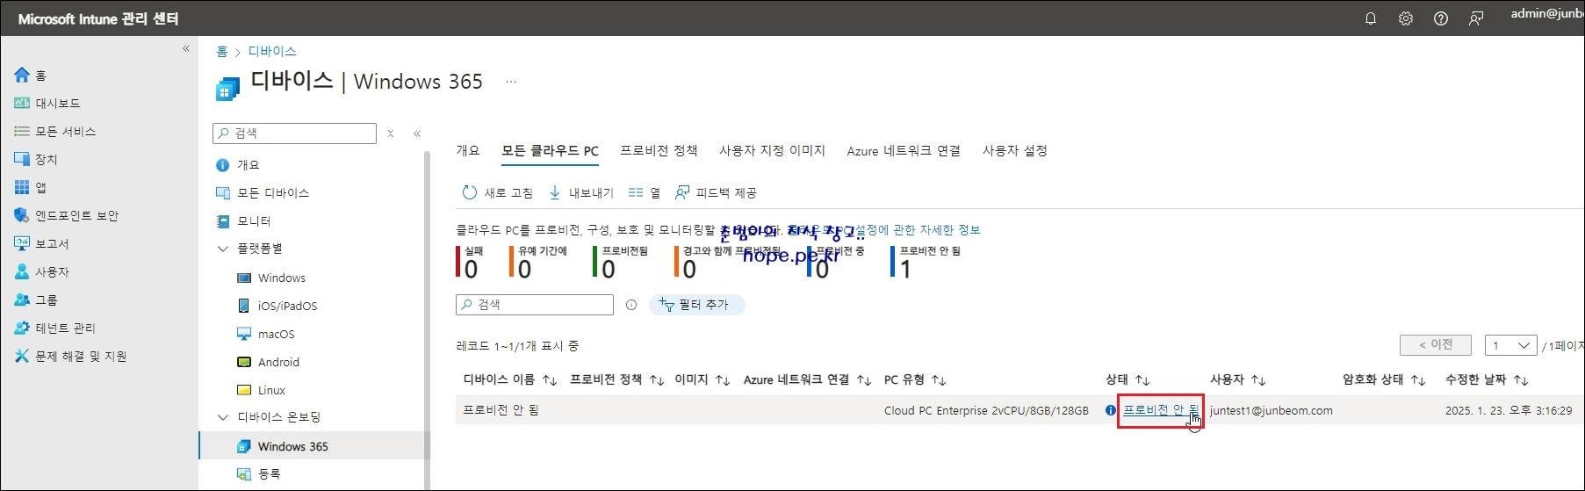Image resolution: width=1585 pixels, height=491 pixels.
Task: Click 홈 breadcrumb link
Action: tap(222, 52)
